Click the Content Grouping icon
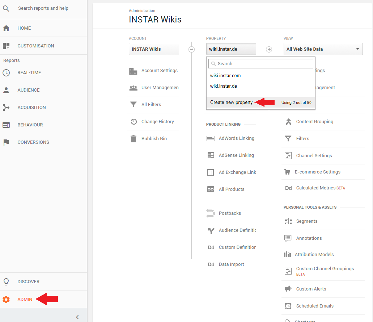373x322 pixels. (288, 122)
